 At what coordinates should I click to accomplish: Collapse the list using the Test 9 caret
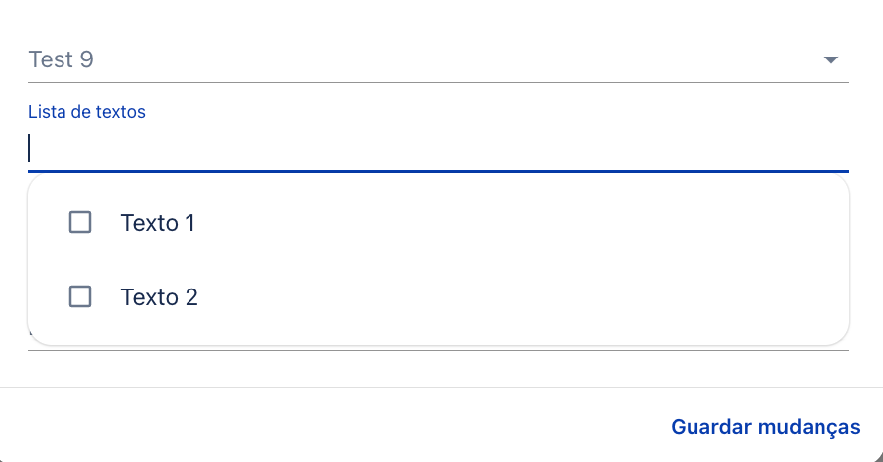click(831, 60)
